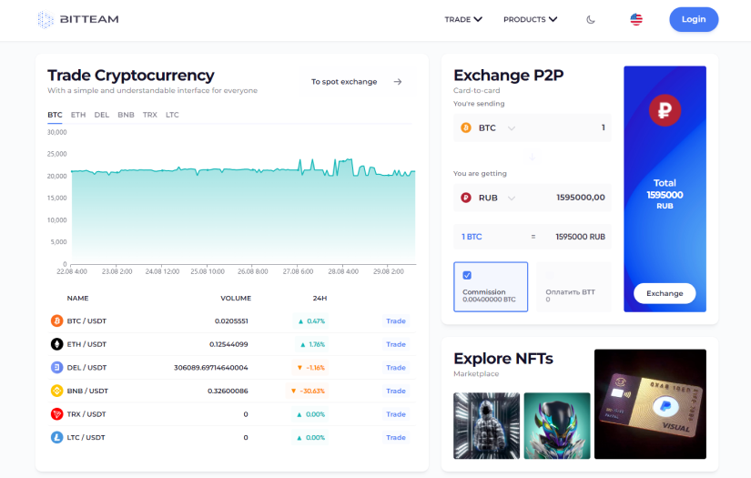Switch chart to BTC tab
751x478 pixels.
click(x=55, y=115)
